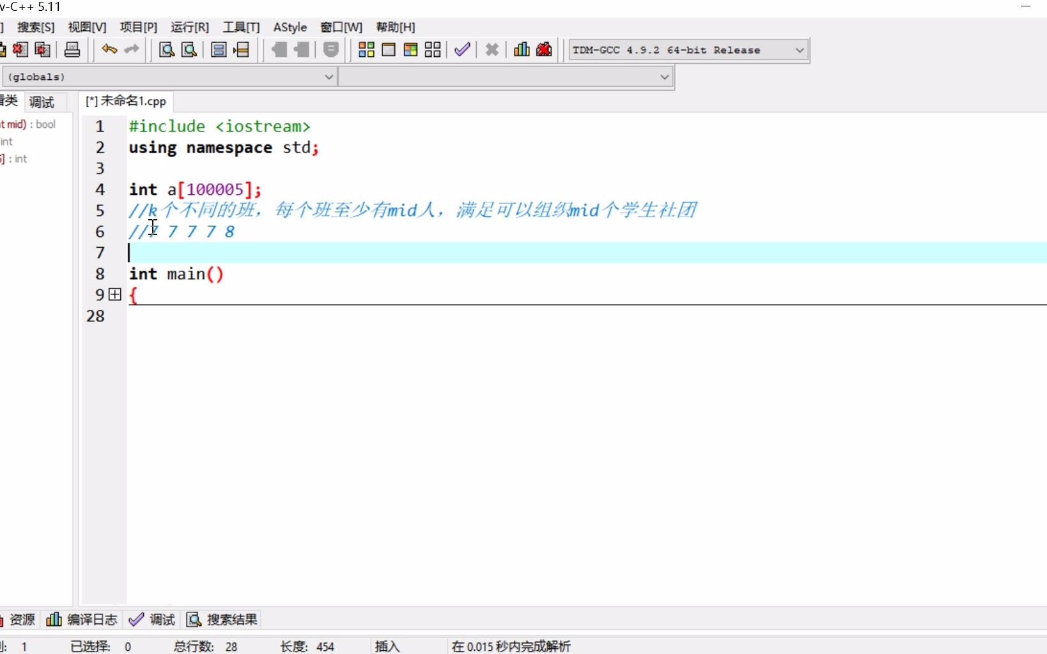Open the 搜索[S] menu
Image resolution: width=1047 pixels, height=654 pixels.
(36, 27)
